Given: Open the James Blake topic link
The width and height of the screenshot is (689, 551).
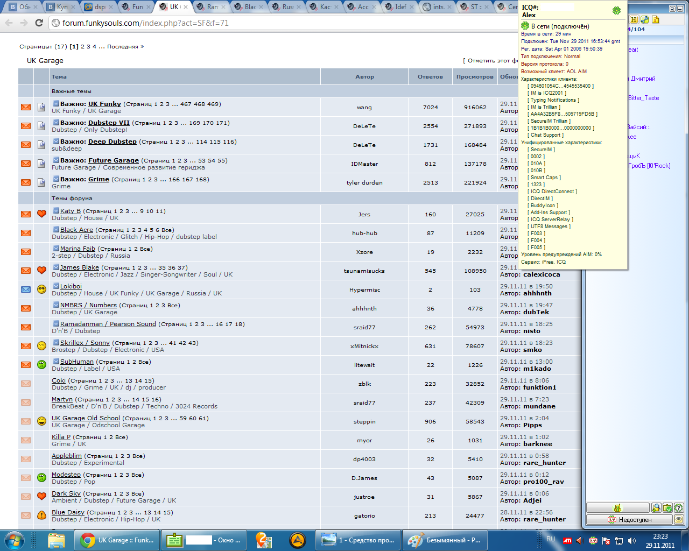Looking at the screenshot, I should (x=80, y=267).
